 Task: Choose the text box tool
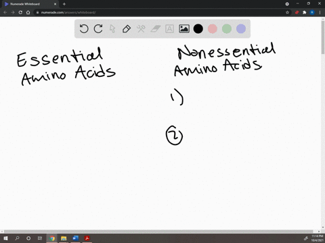pyautogui.click(x=169, y=29)
